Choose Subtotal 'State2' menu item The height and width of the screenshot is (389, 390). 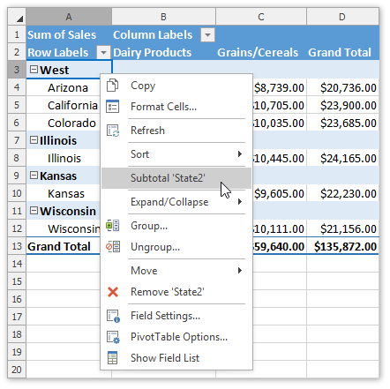click(176, 178)
